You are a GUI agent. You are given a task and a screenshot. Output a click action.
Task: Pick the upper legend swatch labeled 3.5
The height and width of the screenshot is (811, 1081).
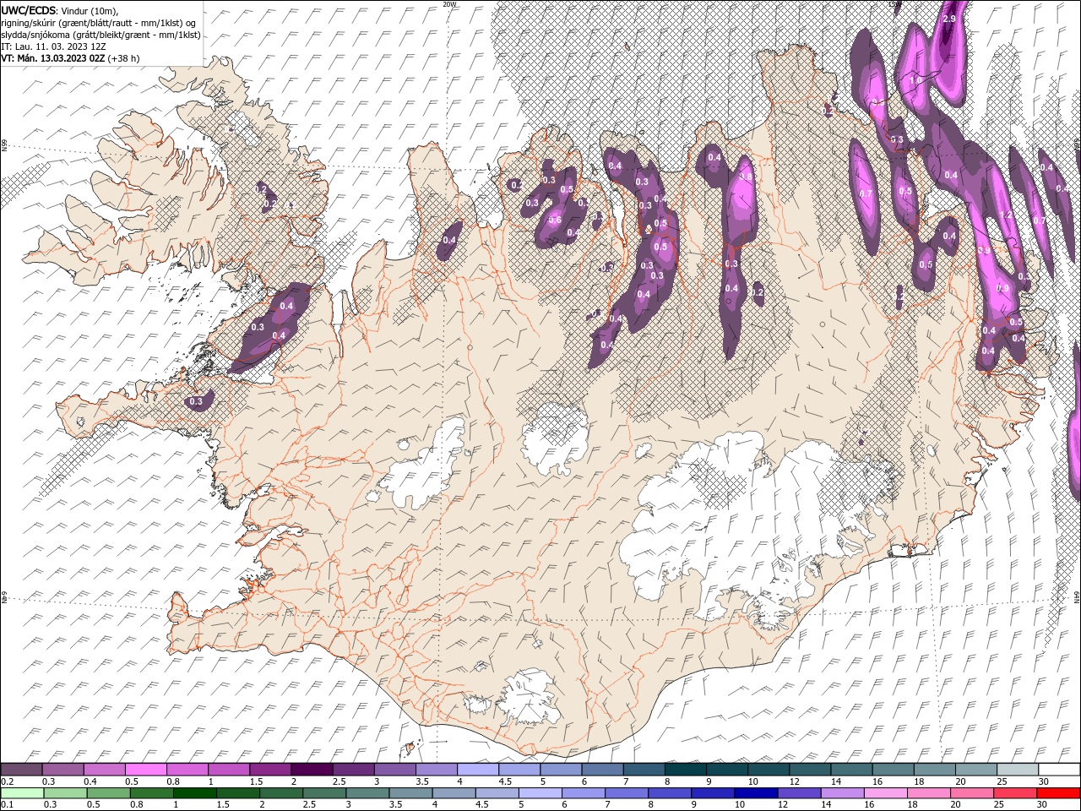[437, 770]
